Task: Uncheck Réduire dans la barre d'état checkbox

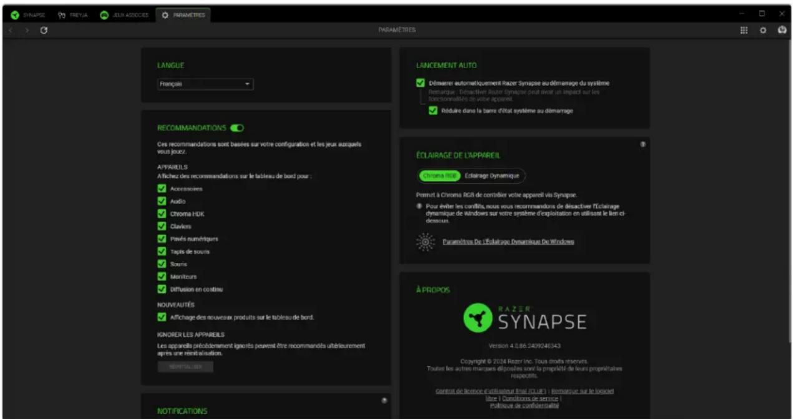Action: click(x=433, y=111)
